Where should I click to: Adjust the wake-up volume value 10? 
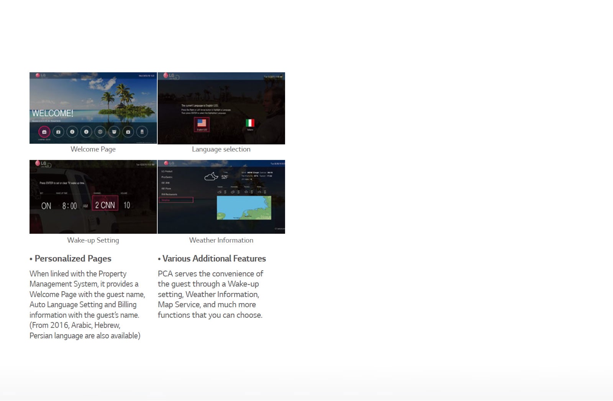click(x=127, y=205)
